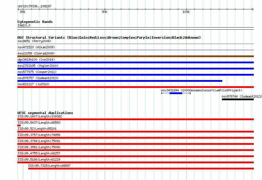
Task: Select duplication %ID:99.4755 Length:68257 label
Action: 39,153
